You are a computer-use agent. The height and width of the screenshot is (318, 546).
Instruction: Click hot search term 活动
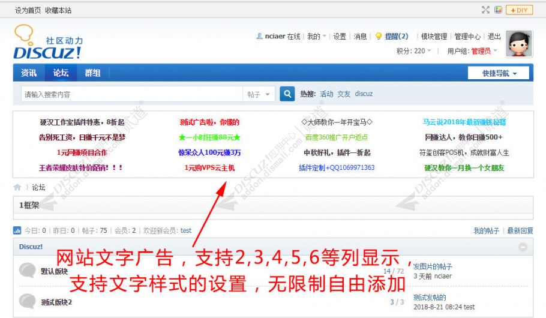point(326,94)
